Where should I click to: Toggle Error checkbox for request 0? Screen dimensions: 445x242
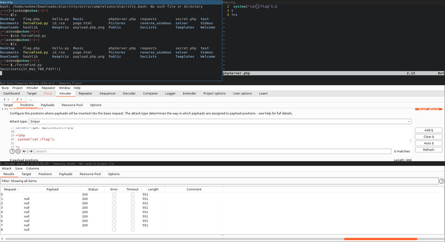114,194
